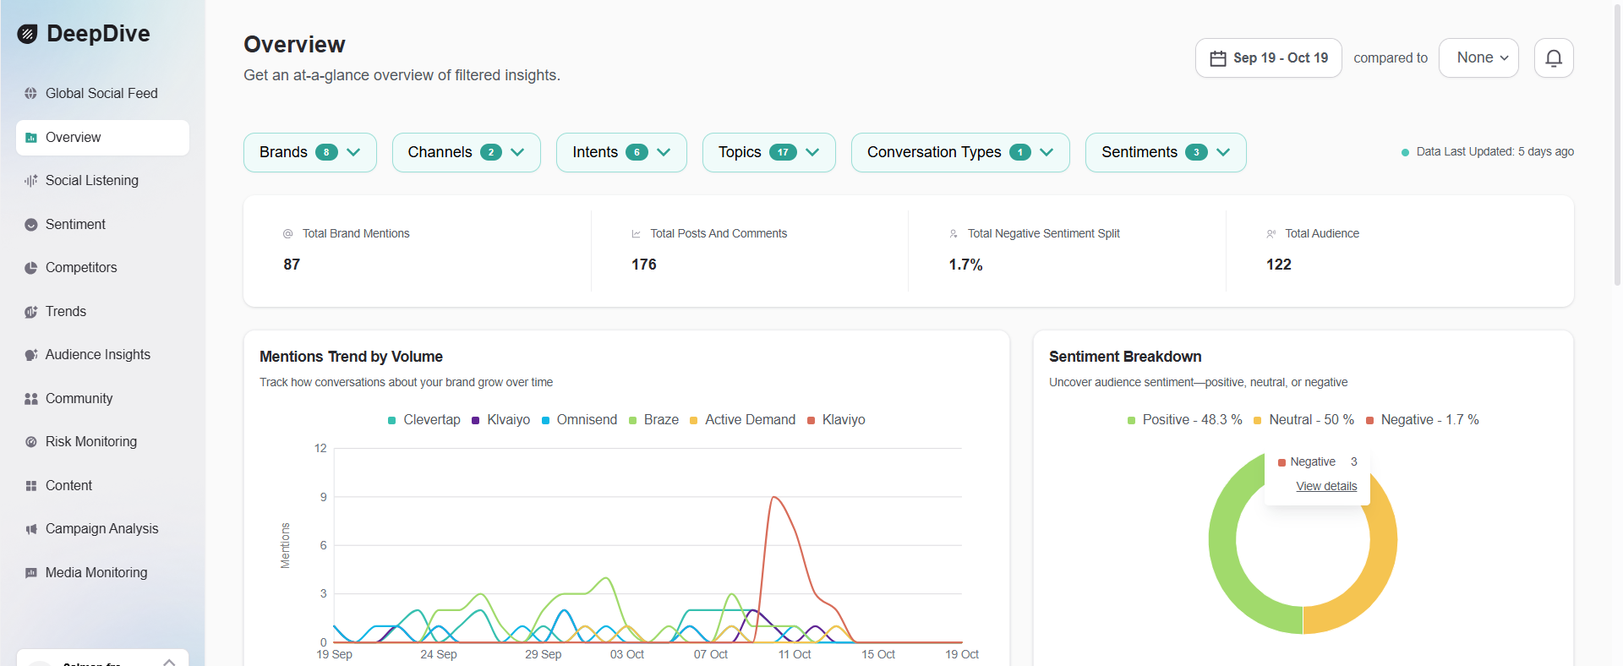
Task: Click the Audience Insights icon
Action: [x=31, y=354]
